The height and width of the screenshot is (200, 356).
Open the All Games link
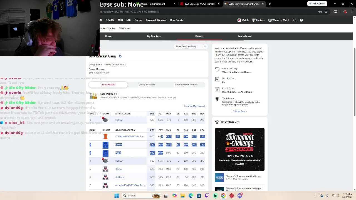click(125, 28)
